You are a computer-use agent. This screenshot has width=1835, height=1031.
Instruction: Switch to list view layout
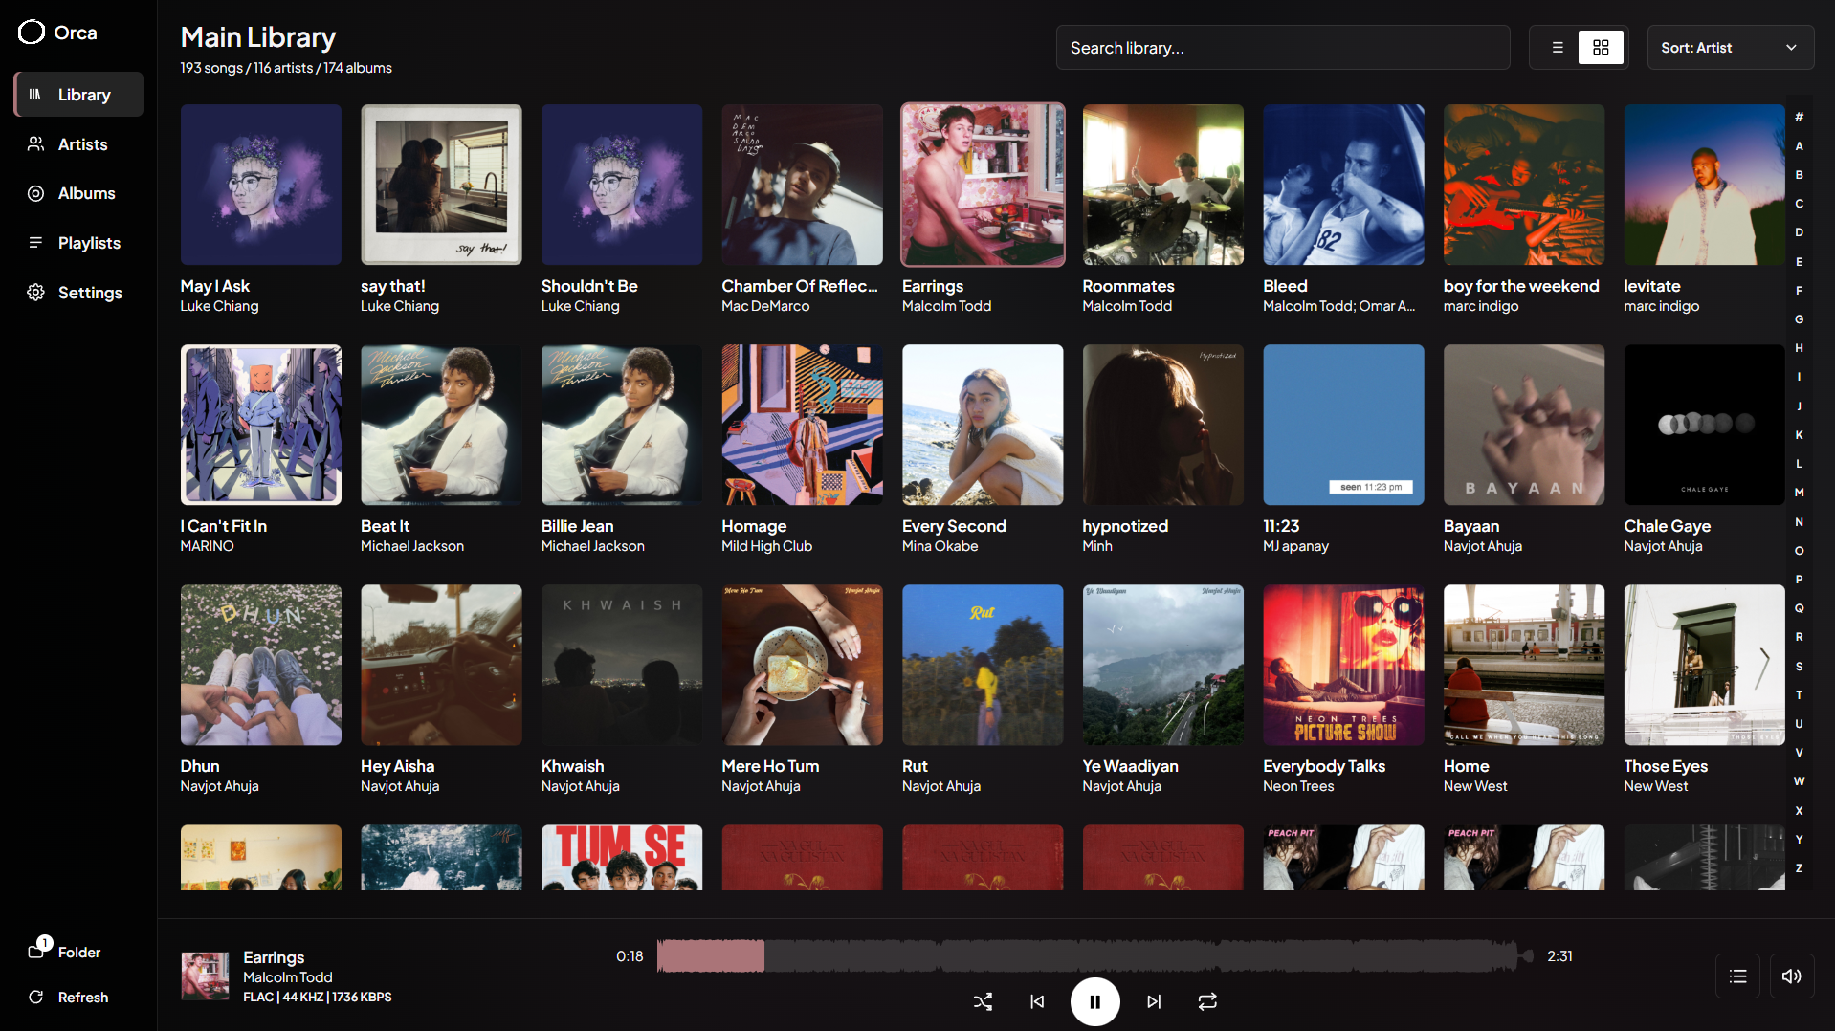click(1557, 48)
